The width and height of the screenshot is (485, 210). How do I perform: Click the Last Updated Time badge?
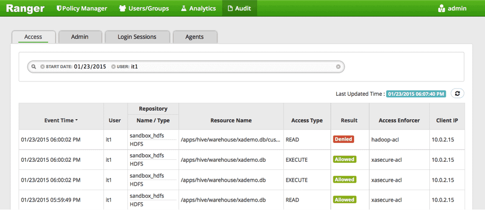[x=416, y=93]
